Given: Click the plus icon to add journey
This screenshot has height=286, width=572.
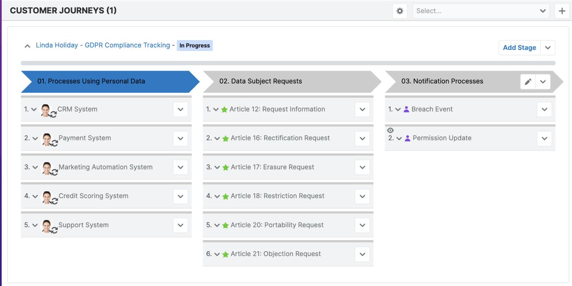Looking at the screenshot, I should (562, 11).
